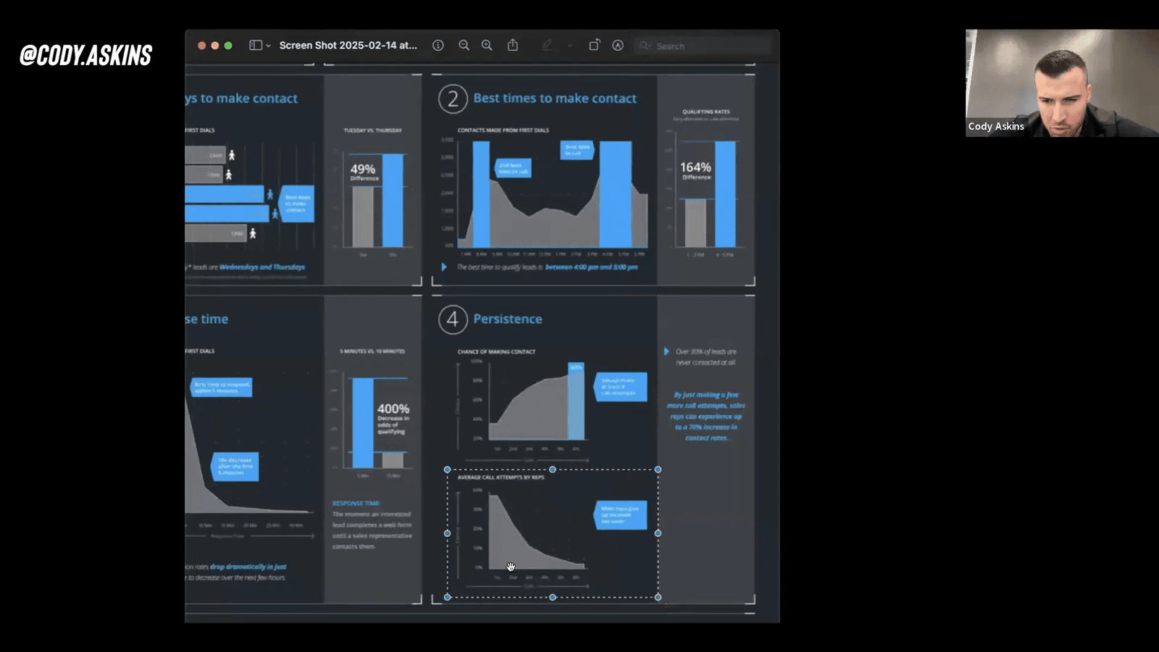This screenshot has width=1159, height=652.
Task: Click the top-middle selection handle
Action: 553,470
